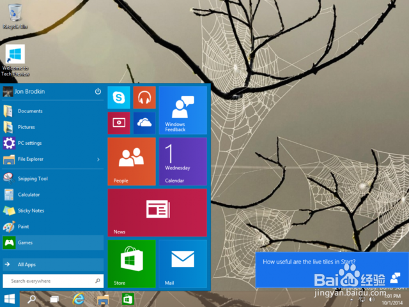The image size is (409, 307).
Task: Open the News tile
Action: point(157,213)
